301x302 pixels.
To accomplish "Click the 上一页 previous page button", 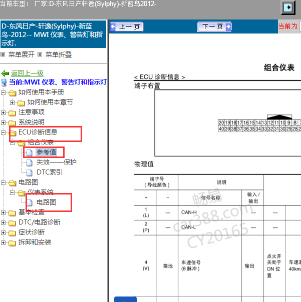I will [127, 26].
